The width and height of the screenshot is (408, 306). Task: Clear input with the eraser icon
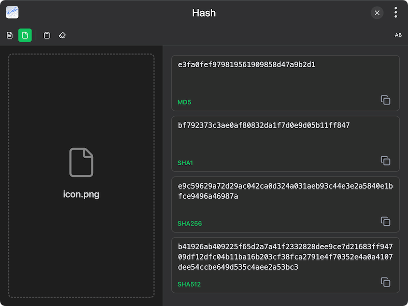tap(62, 35)
